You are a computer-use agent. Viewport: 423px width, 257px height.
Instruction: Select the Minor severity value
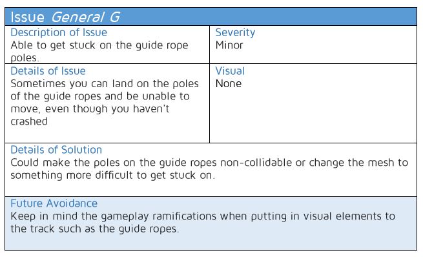pos(229,45)
